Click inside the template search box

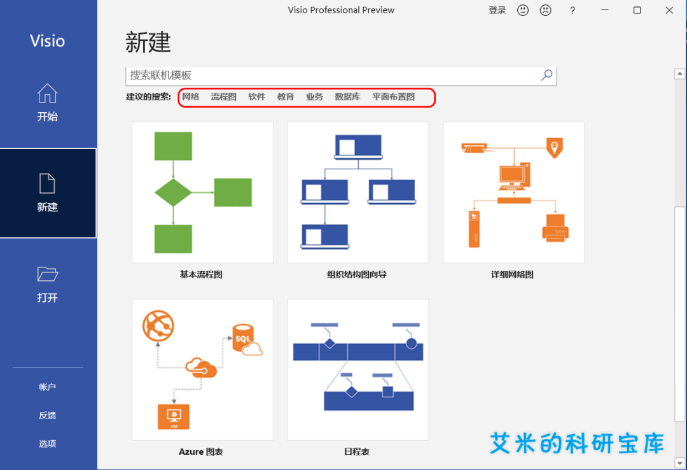pos(318,75)
